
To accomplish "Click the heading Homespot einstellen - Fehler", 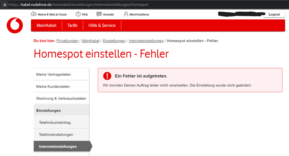I will pos(101,54).
